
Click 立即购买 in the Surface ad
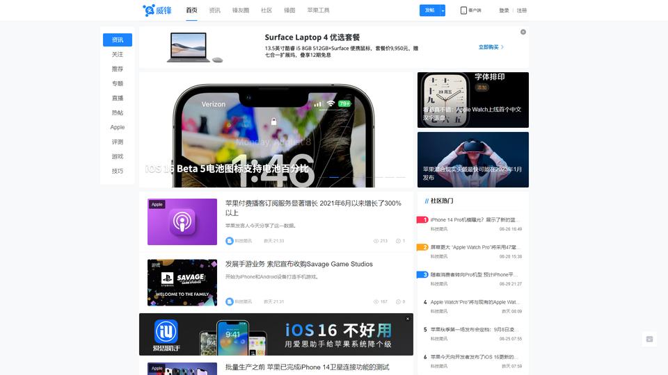pos(491,47)
